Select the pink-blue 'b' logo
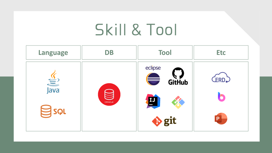Image resolution: width=272 pixels, height=153 pixels. [x=221, y=97]
